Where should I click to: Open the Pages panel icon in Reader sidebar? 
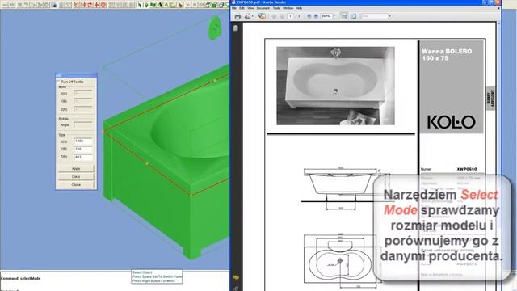(236, 28)
